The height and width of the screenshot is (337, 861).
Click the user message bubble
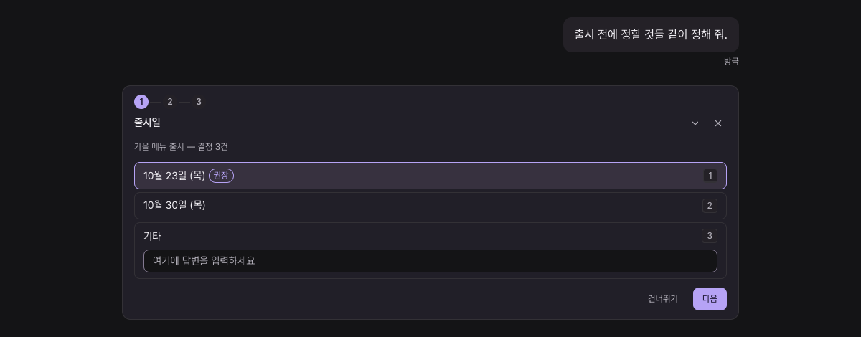pos(651,34)
